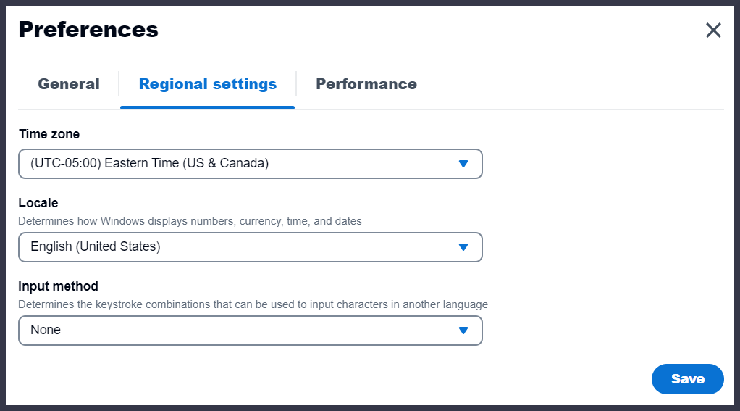Click the Input method dropdown arrow
Image resolution: width=740 pixels, height=411 pixels.
464,331
